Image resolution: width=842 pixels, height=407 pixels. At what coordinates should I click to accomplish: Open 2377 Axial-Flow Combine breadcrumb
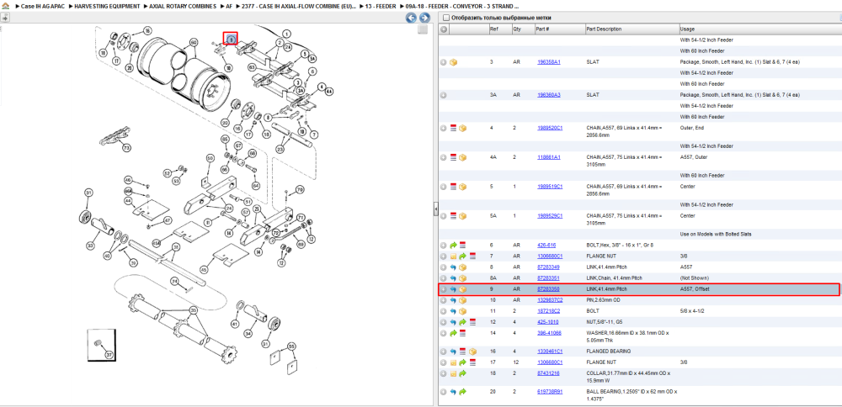[x=299, y=7]
